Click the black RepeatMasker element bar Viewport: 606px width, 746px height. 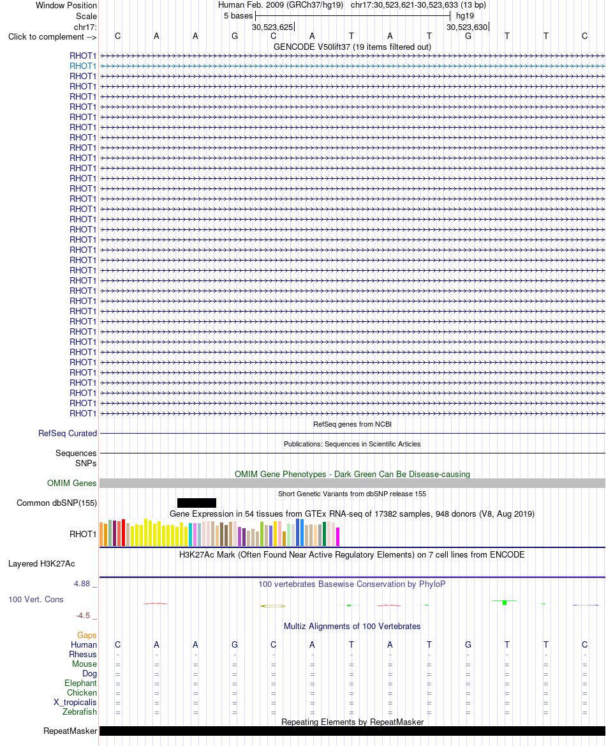click(x=352, y=731)
